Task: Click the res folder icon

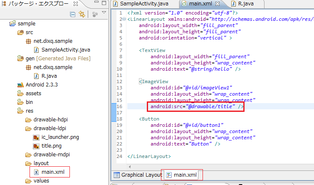Action: click(20, 111)
